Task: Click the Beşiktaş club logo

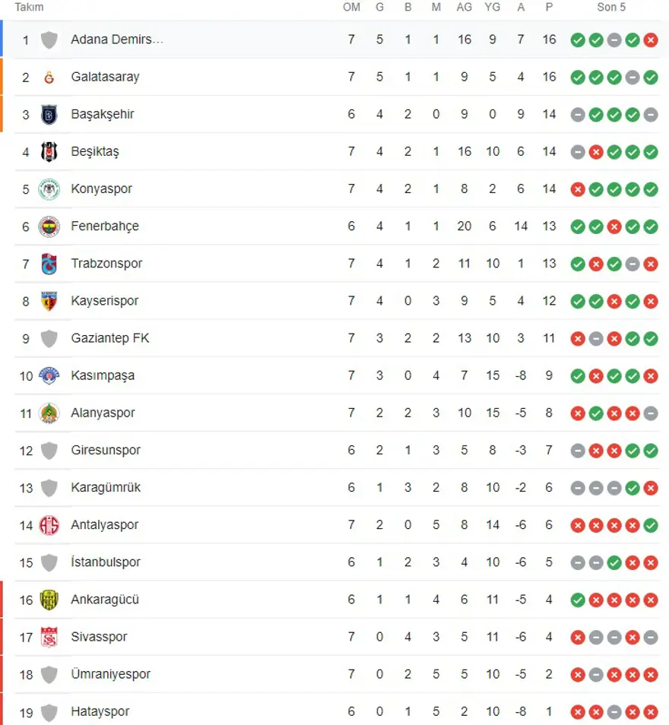Action: 49,151
